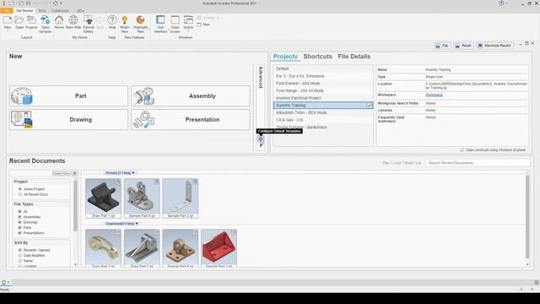
Task: Toggle the Parts file type checkbox
Action: tap(19, 227)
